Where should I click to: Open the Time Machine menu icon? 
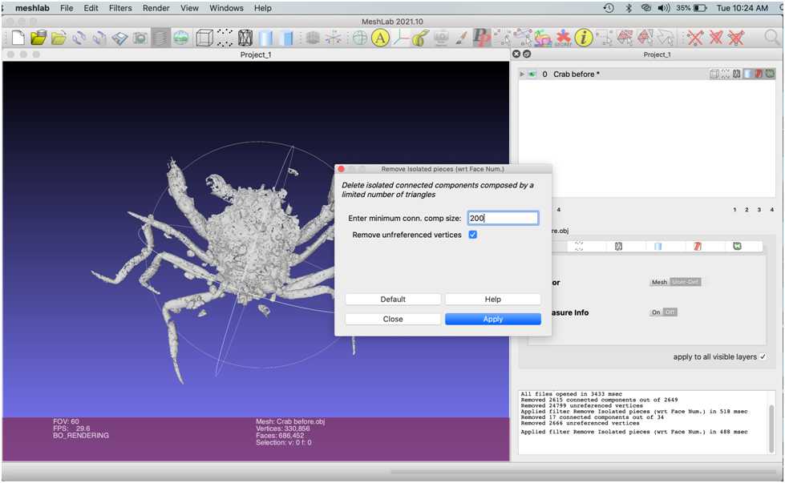(609, 8)
